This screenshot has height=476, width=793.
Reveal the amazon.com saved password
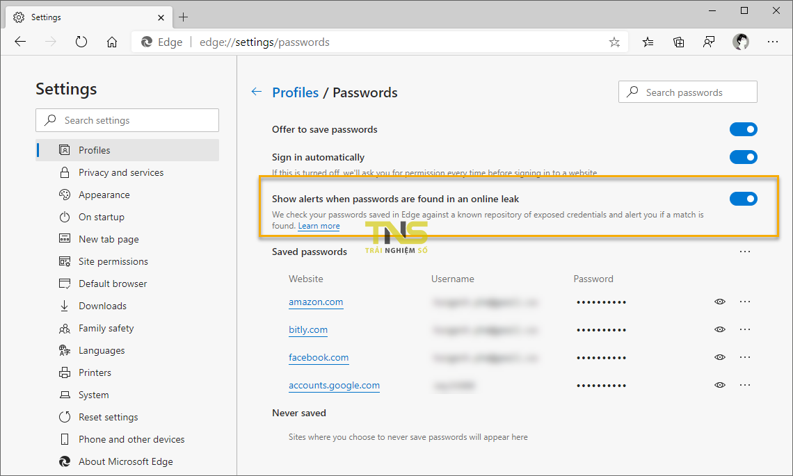pos(720,302)
